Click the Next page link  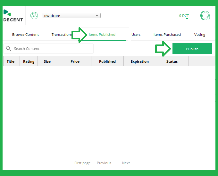point(126,163)
